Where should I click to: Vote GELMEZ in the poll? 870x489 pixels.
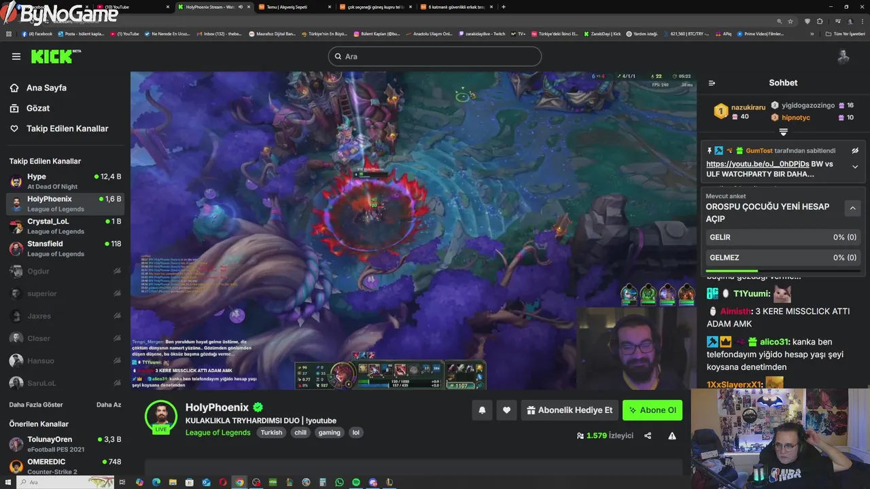click(783, 257)
